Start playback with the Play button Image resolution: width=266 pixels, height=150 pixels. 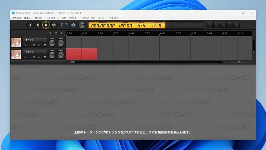(x=38, y=25)
